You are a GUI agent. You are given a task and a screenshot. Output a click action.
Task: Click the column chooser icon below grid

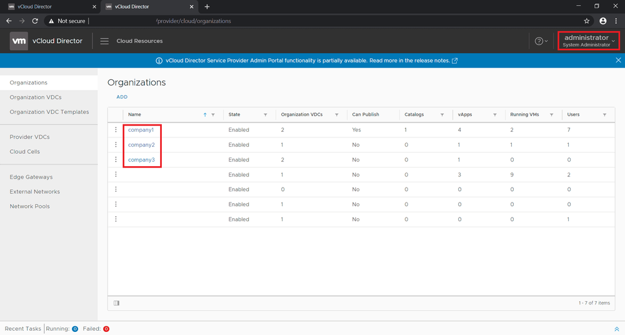(x=117, y=303)
